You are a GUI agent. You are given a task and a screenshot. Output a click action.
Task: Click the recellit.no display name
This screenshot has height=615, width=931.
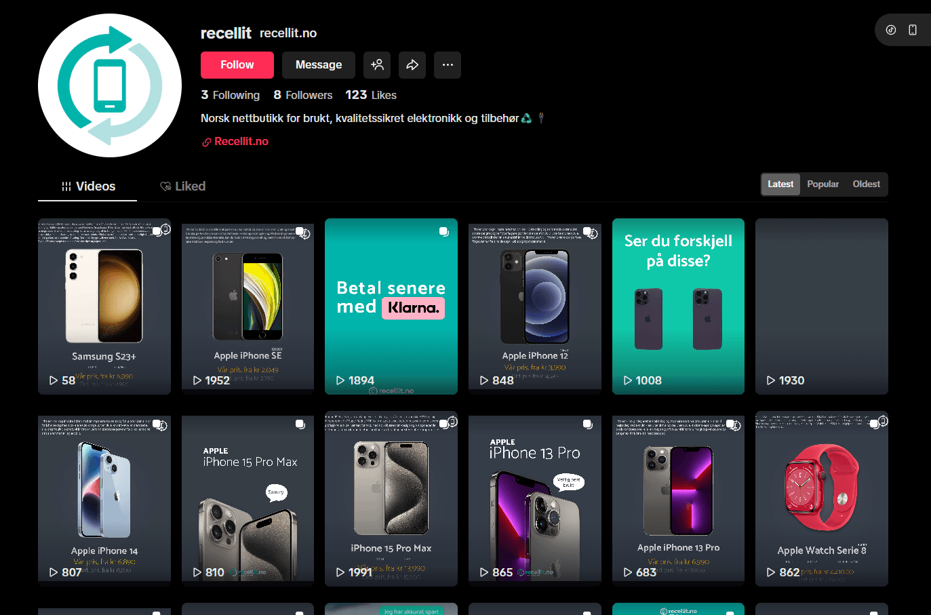288,33
